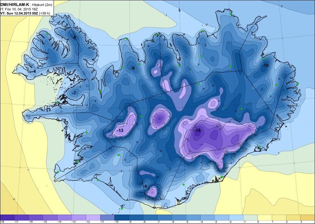Click the -2 value in the color legend
The image size is (315, 224).
[x=230, y=222]
